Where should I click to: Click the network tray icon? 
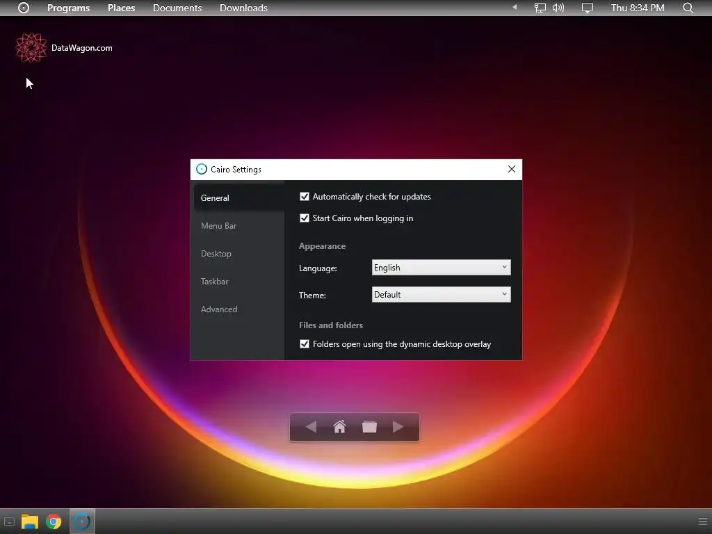click(x=540, y=8)
